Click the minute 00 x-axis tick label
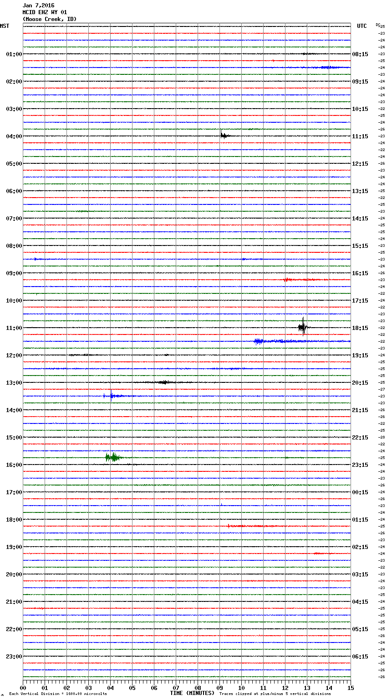The image size is (387, 700). pos(23,688)
